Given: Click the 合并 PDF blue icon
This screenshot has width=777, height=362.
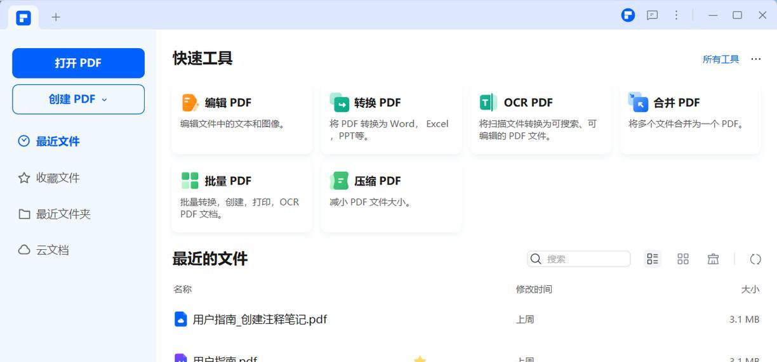Looking at the screenshot, I should tap(638, 102).
